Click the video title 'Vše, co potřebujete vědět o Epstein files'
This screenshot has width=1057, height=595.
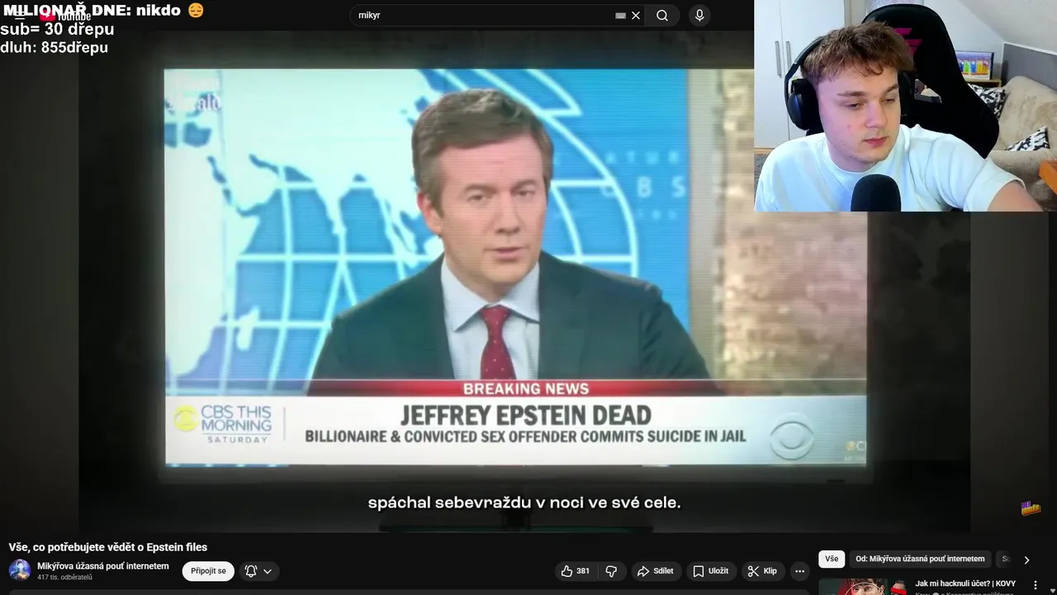point(108,547)
